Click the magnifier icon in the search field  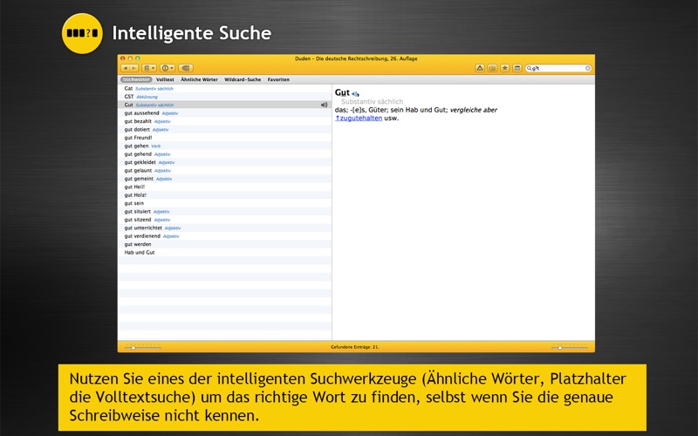[x=530, y=68]
